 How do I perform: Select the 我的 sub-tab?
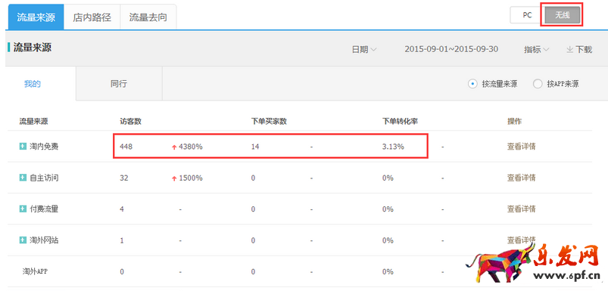[x=33, y=84]
